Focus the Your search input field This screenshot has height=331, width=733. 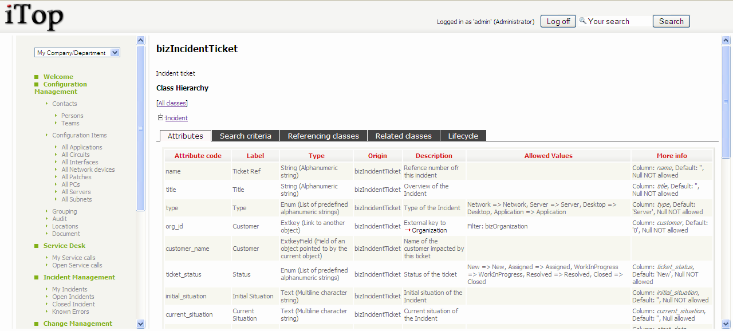(x=619, y=21)
